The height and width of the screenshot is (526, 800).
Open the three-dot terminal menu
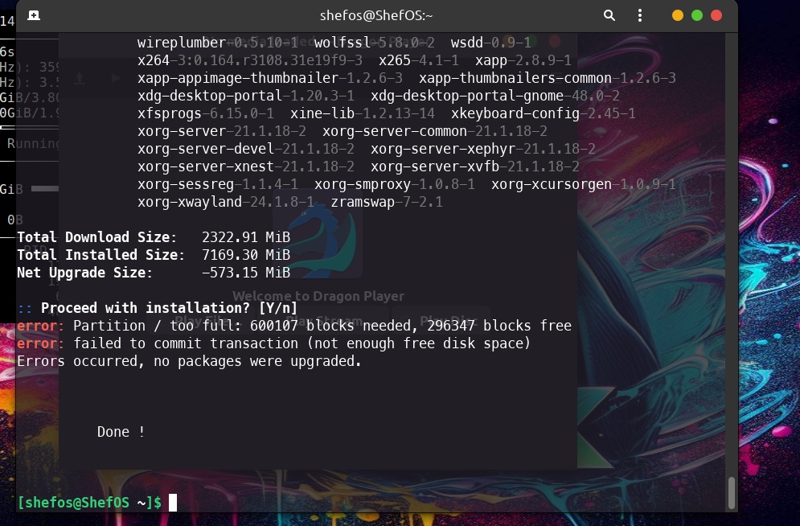tap(640, 15)
